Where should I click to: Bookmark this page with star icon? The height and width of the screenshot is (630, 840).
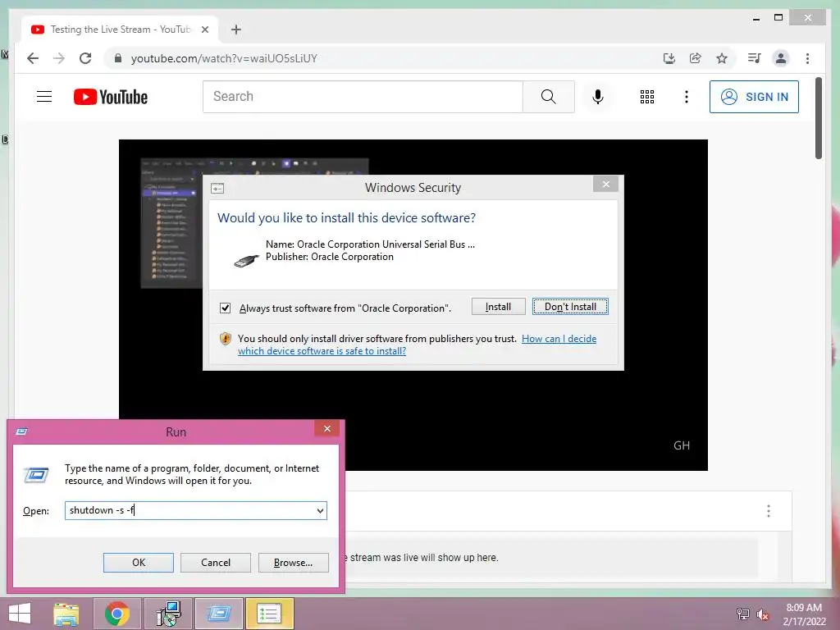point(722,58)
